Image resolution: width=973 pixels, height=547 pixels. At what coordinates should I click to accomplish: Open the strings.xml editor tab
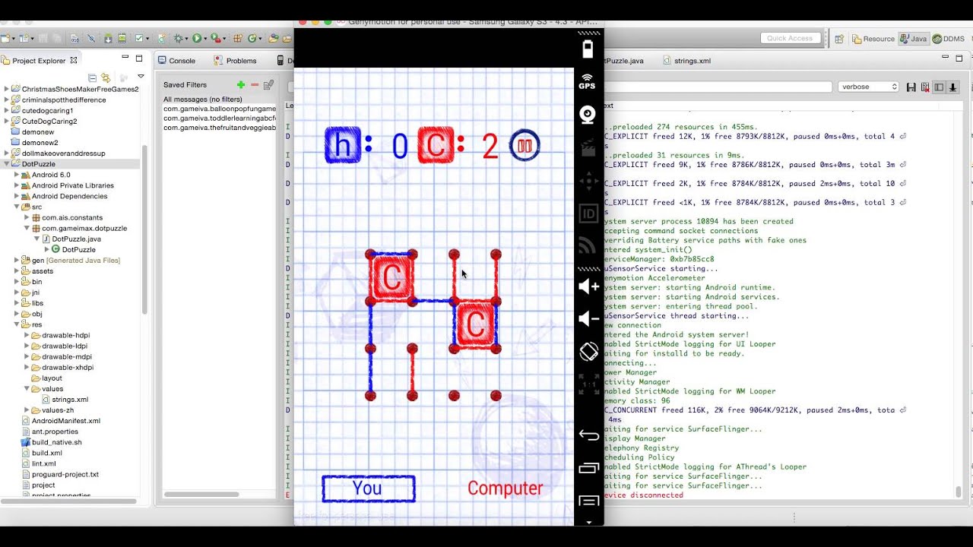(687, 61)
